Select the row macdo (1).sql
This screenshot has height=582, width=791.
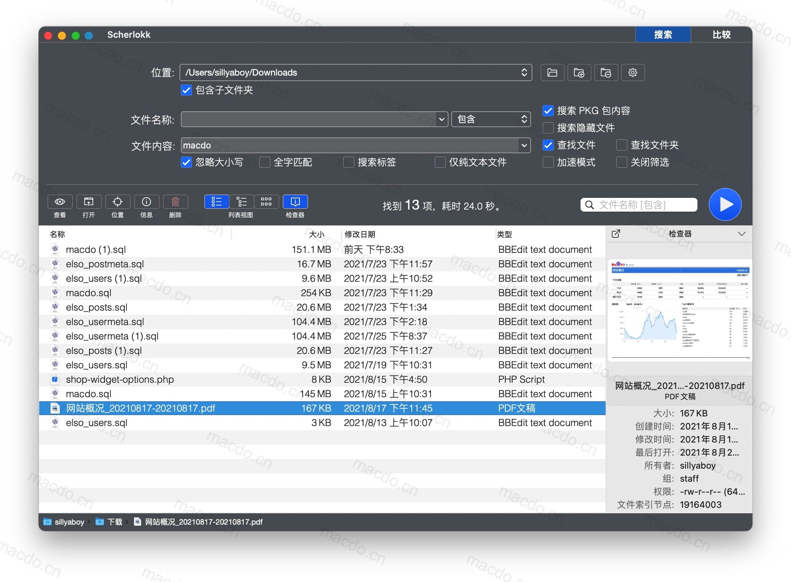tap(322, 249)
